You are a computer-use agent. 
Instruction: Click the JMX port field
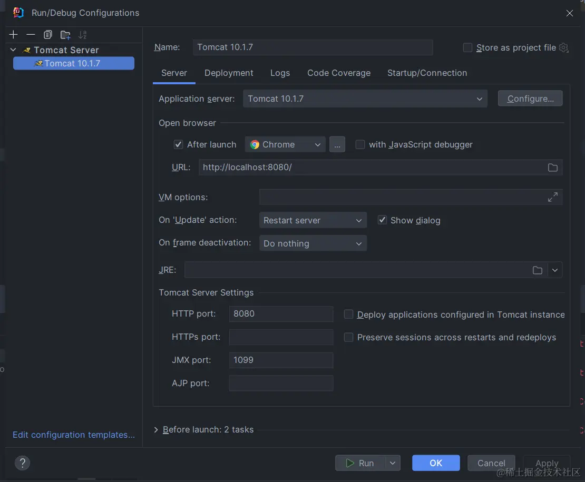point(281,360)
